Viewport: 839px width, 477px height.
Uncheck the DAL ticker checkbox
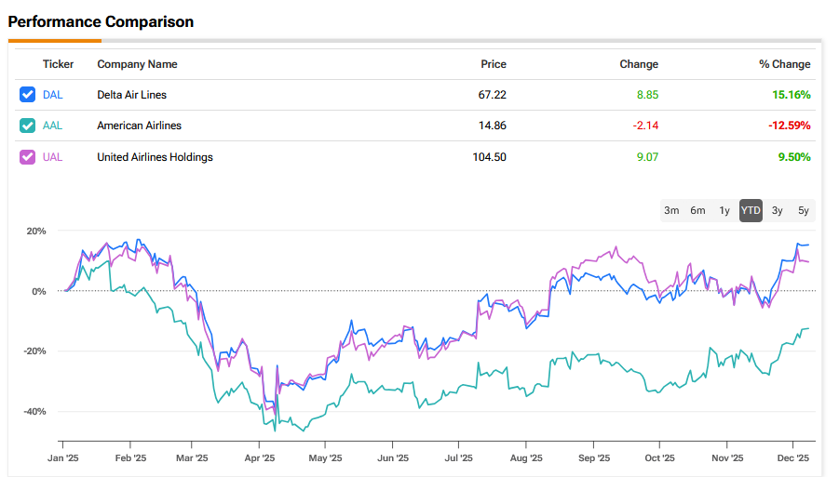pyautogui.click(x=28, y=95)
